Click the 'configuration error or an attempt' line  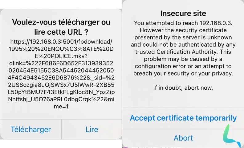coord(183,66)
